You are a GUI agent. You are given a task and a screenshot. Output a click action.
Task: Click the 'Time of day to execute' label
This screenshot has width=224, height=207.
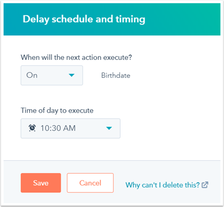click(x=57, y=110)
